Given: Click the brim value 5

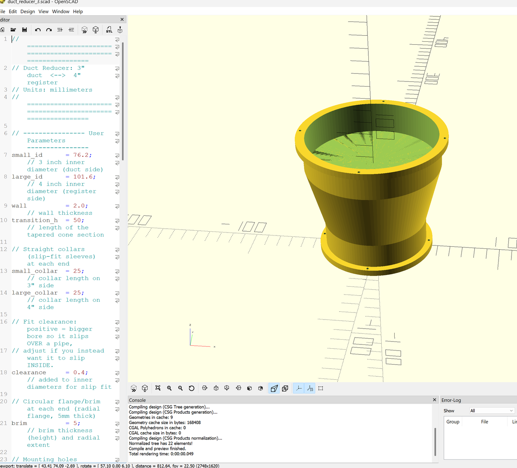Looking at the screenshot, I should click(75, 423).
